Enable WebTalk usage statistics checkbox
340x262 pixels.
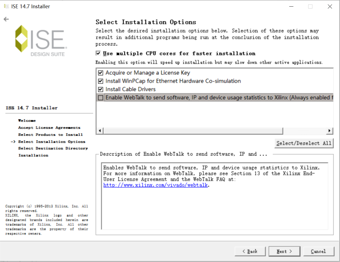(101, 98)
